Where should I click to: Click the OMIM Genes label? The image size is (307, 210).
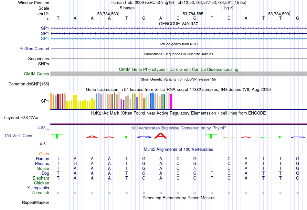(37, 74)
